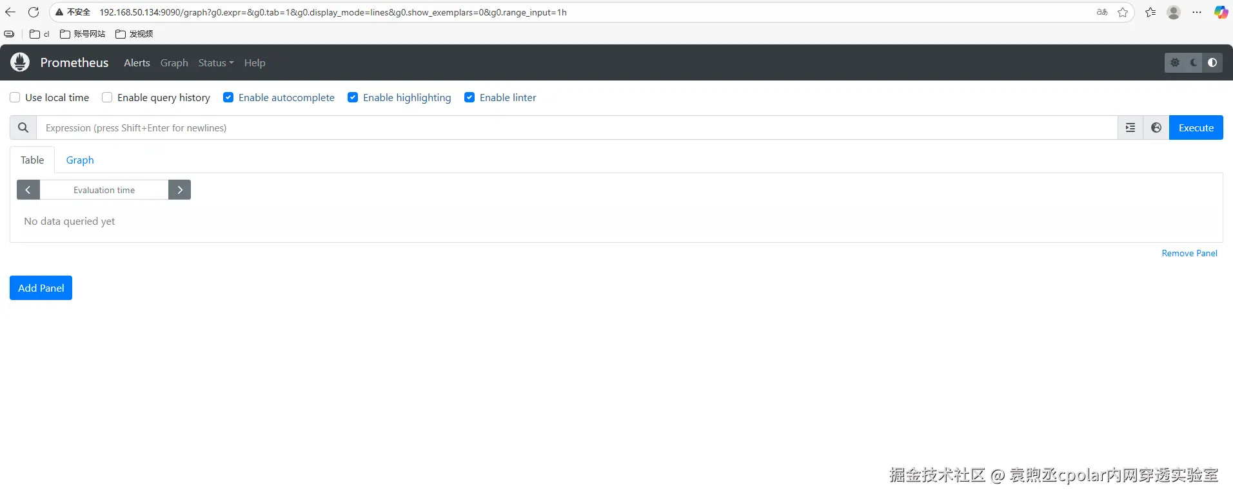Step evaluation time forward with right chevron
This screenshot has width=1233, height=499.
point(180,190)
